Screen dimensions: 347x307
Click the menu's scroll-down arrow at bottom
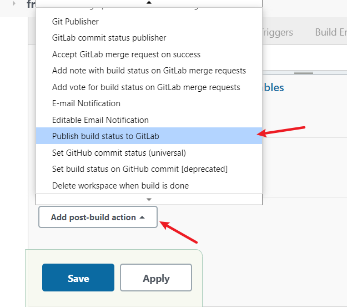click(149, 200)
